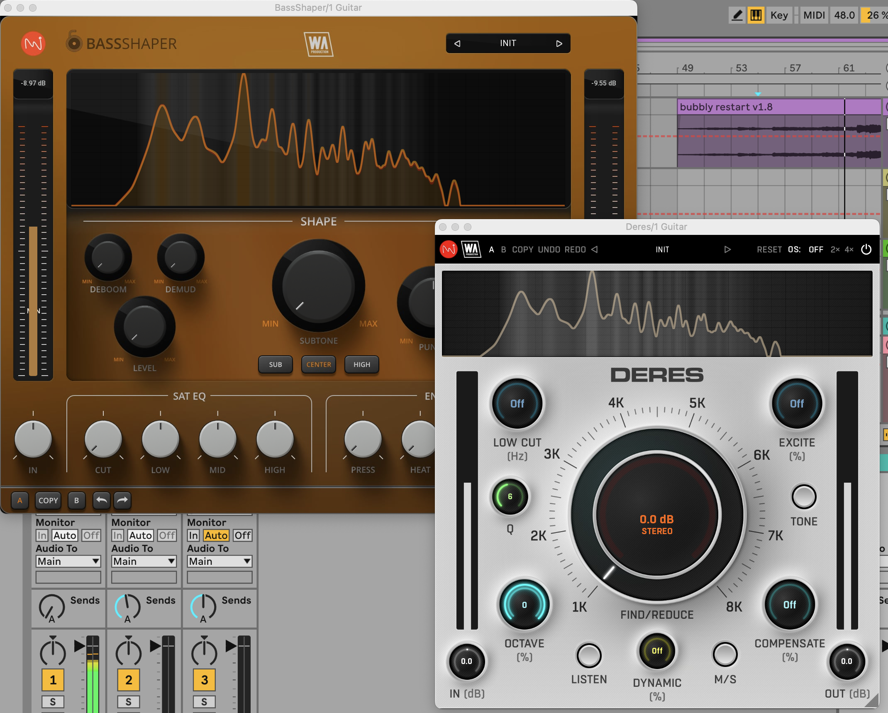Toggle the computer MIDI keyboard icon
888x713 pixels.
pyautogui.click(x=756, y=15)
